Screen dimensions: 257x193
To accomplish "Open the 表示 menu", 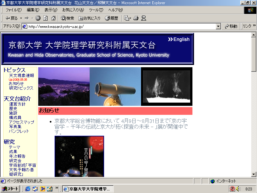I will [51, 10].
